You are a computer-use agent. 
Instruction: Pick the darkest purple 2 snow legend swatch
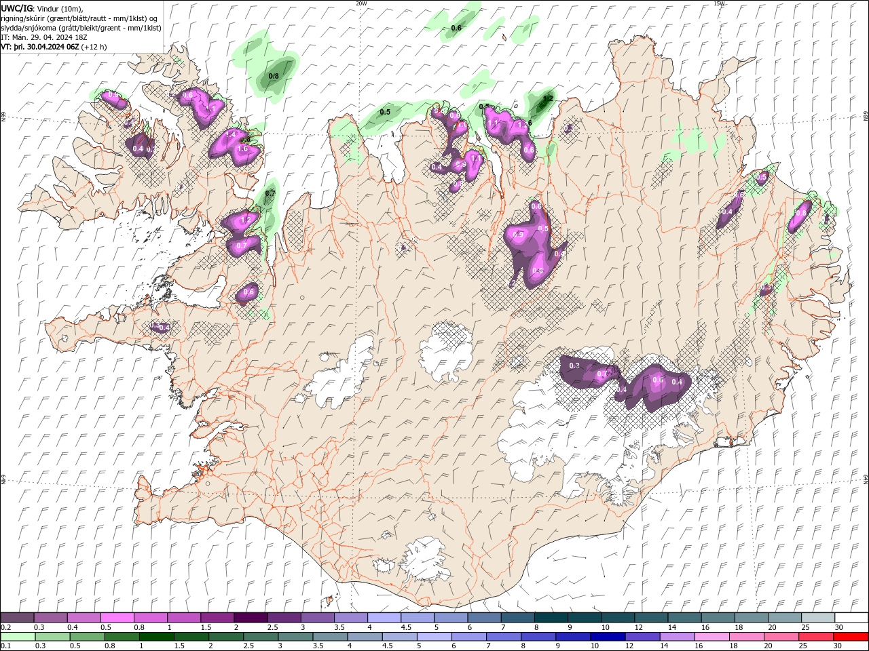coord(251,618)
